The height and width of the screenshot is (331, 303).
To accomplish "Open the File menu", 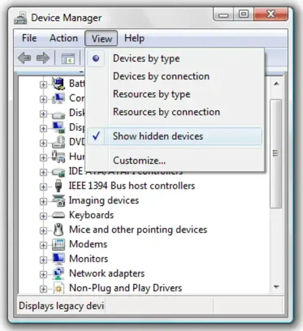I will 29,38.
